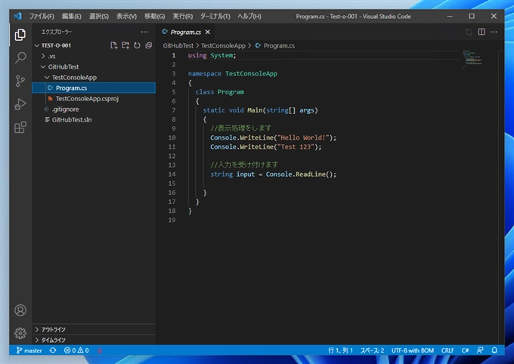Open the ヘルプ(H) menu

[x=249, y=16]
